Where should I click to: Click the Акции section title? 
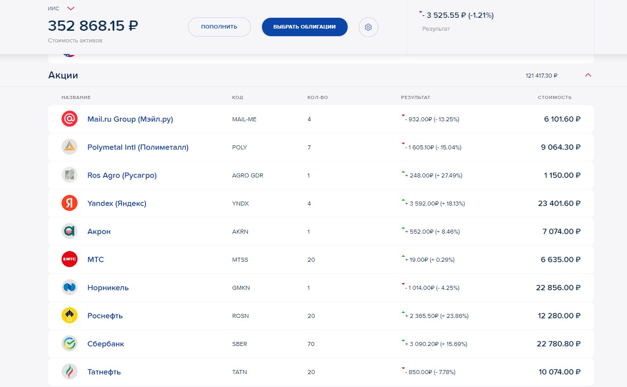63,75
